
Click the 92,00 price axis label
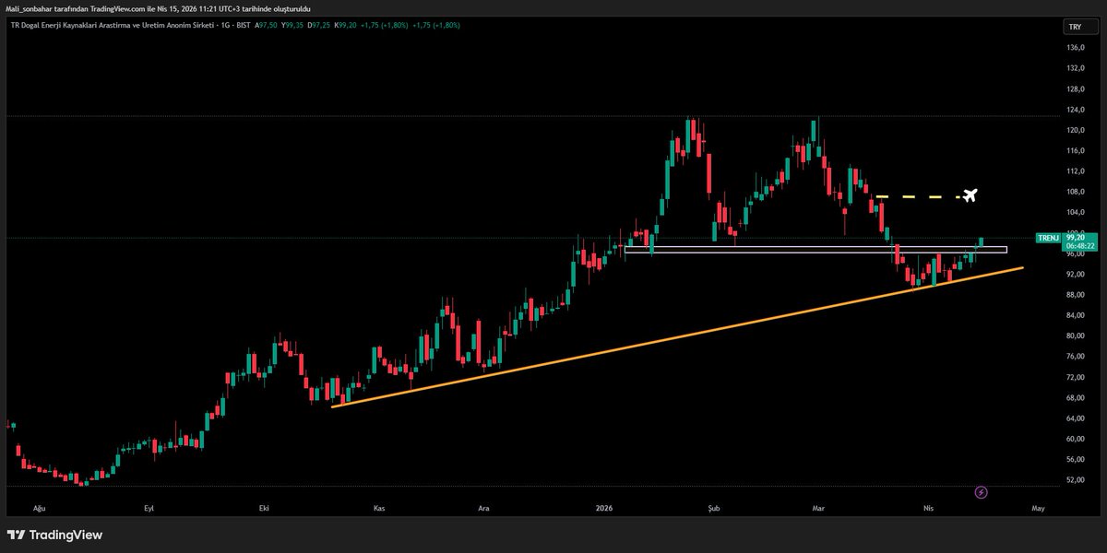[1075, 274]
